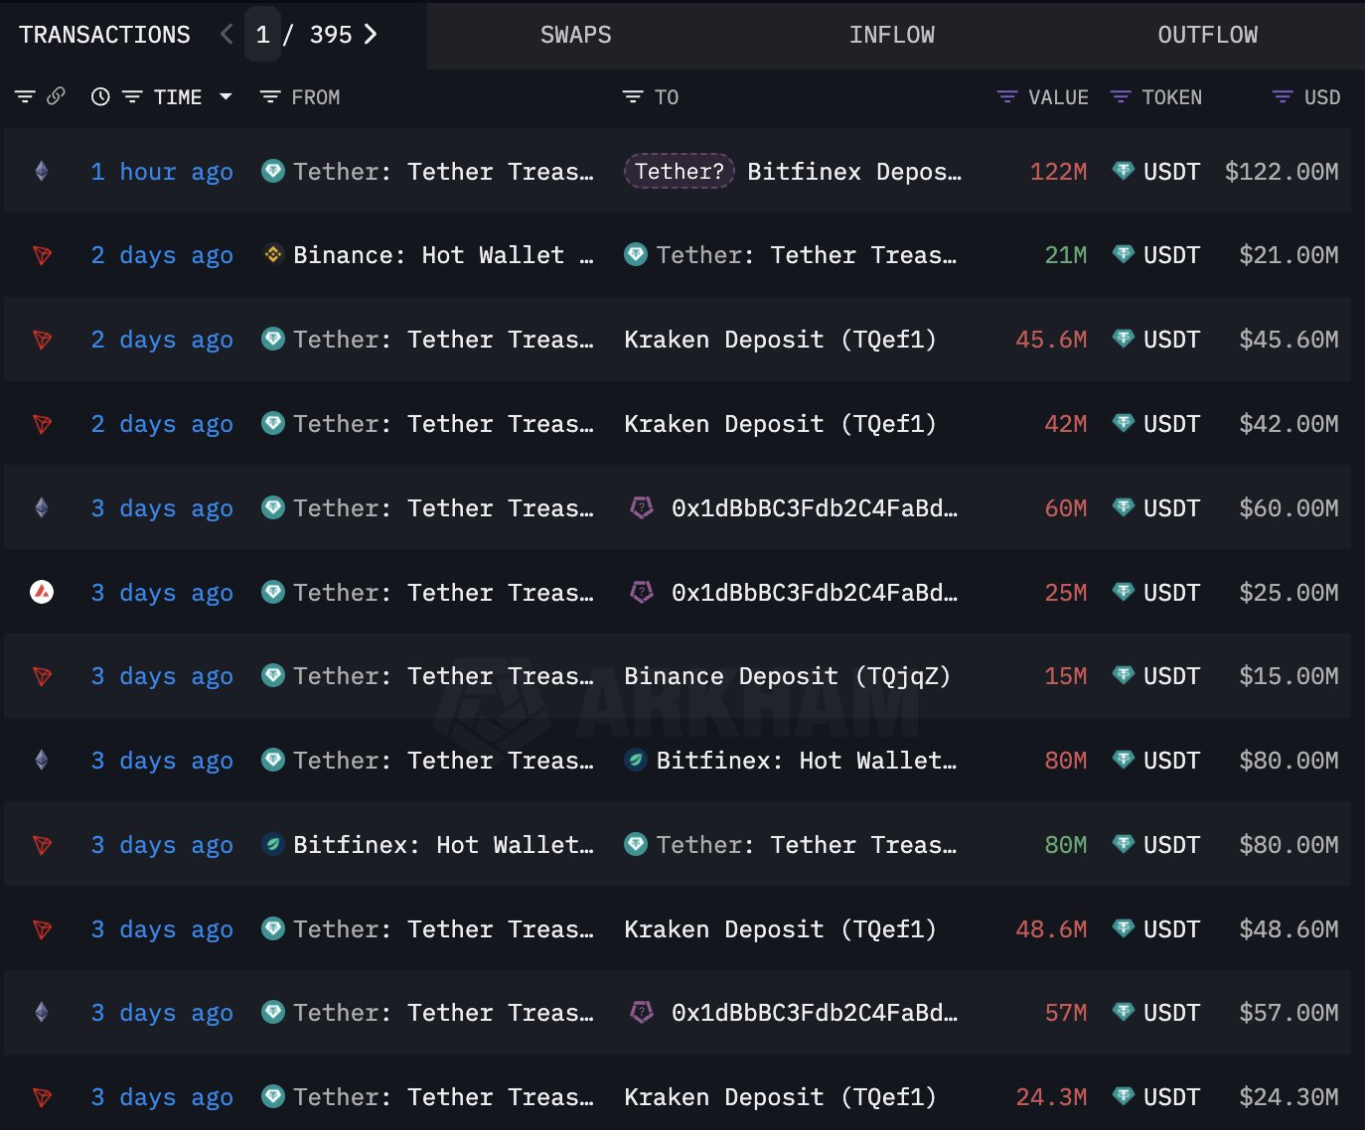Expand the TIME sort dropdown arrow

click(x=226, y=97)
